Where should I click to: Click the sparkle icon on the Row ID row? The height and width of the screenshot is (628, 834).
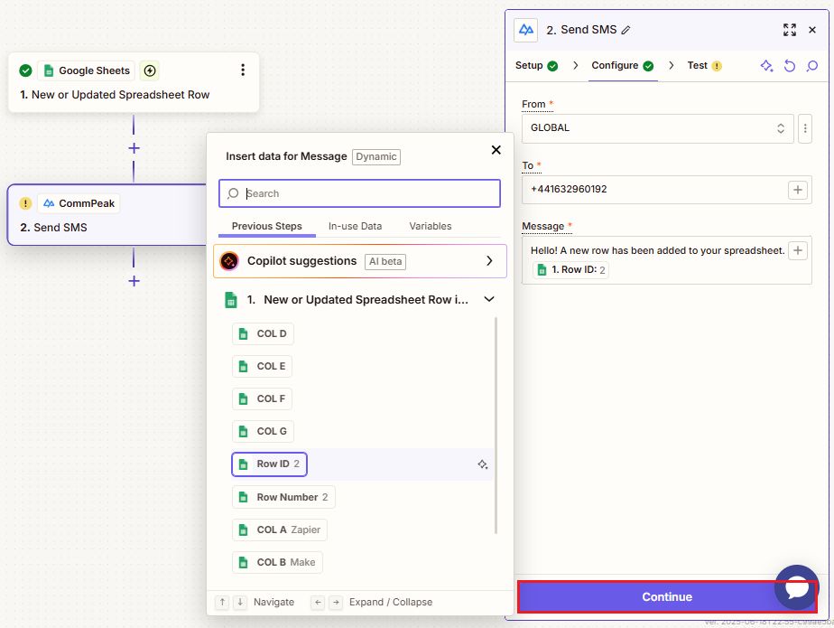point(482,464)
